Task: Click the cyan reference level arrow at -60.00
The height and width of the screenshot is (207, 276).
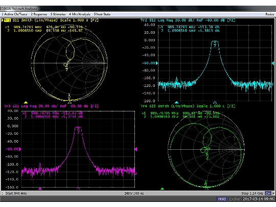Action: click(157, 63)
